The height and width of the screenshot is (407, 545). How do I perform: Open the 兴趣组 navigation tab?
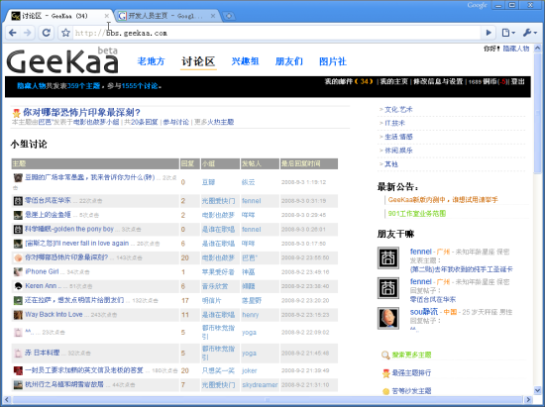click(x=245, y=61)
